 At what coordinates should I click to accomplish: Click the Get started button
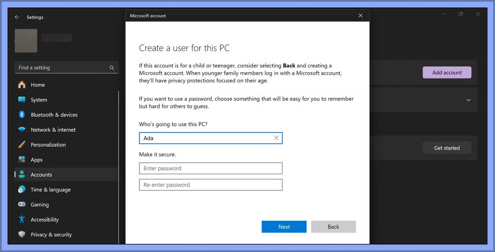pyautogui.click(x=447, y=148)
